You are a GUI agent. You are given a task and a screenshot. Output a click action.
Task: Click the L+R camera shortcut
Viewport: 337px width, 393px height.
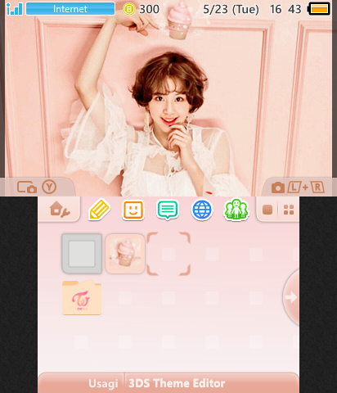(x=298, y=187)
